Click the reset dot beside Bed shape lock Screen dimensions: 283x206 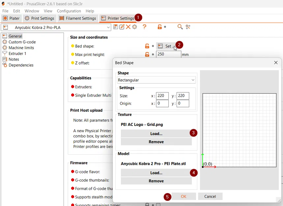click(153, 46)
